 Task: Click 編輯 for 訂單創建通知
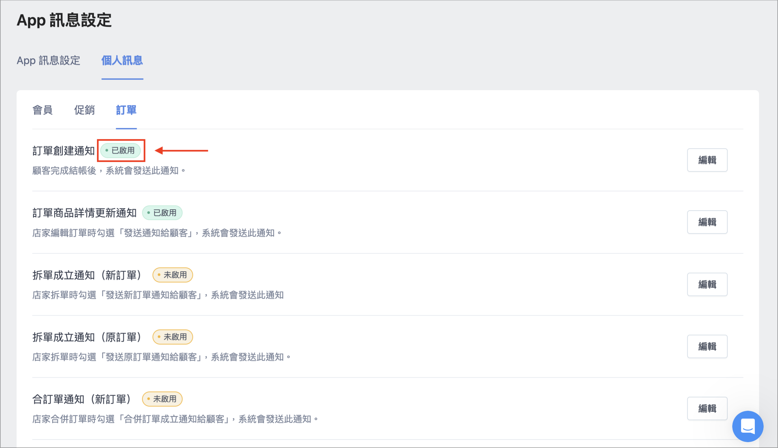click(707, 160)
